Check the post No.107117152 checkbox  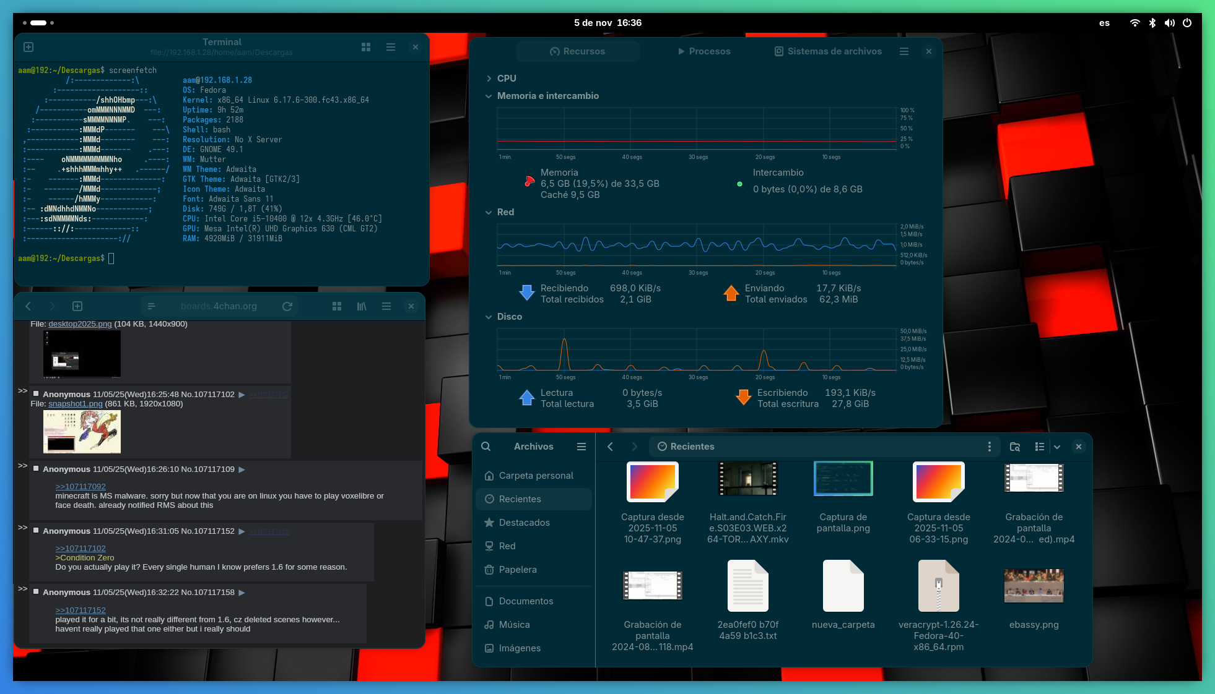click(x=36, y=531)
